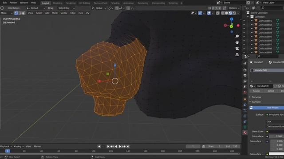Image resolution: width=284 pixels, height=159 pixels.
Task: Open the Options dropdown
Action: point(234,8)
